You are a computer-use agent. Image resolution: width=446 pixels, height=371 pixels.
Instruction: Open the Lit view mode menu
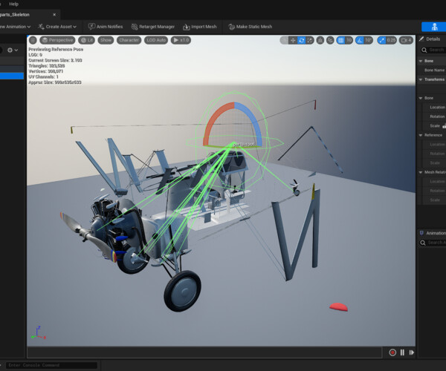tap(86, 40)
